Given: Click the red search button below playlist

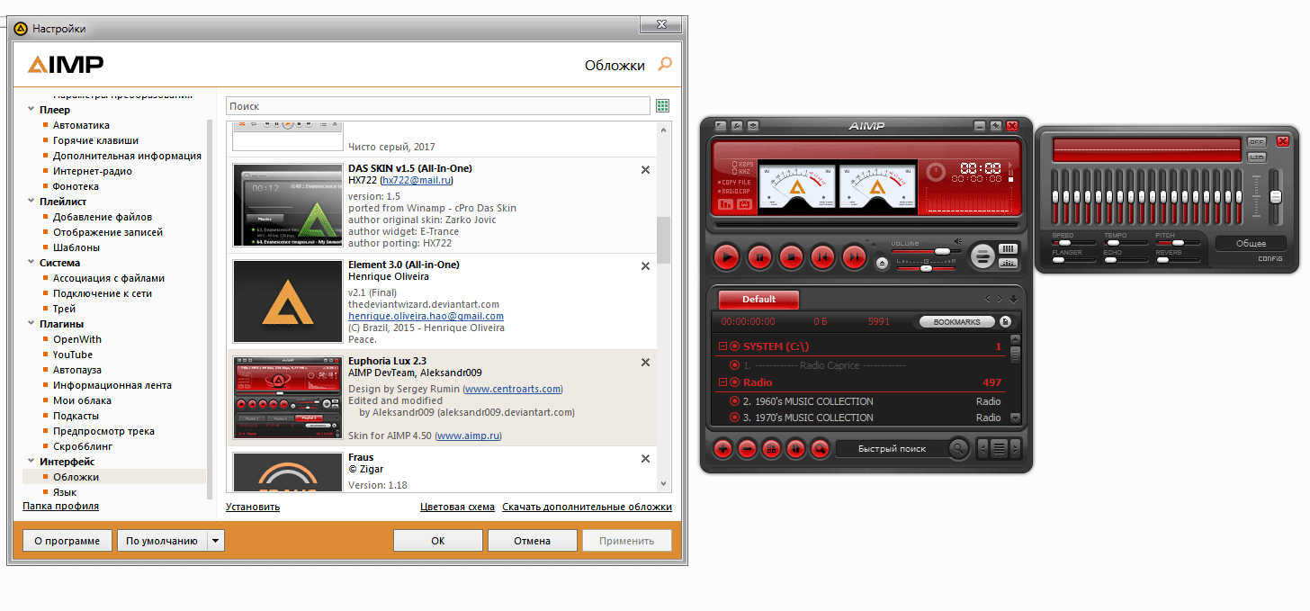Looking at the screenshot, I should [x=820, y=447].
